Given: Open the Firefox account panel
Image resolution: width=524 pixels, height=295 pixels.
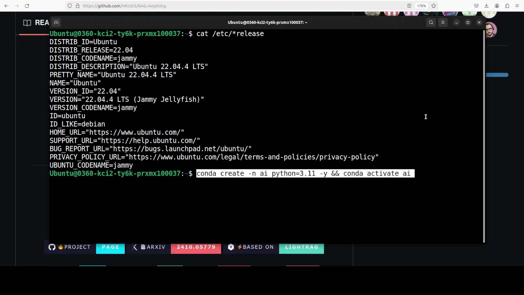Looking at the screenshot, I should click(497, 6).
